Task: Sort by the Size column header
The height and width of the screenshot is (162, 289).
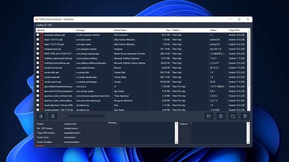Action: [x=161, y=30]
